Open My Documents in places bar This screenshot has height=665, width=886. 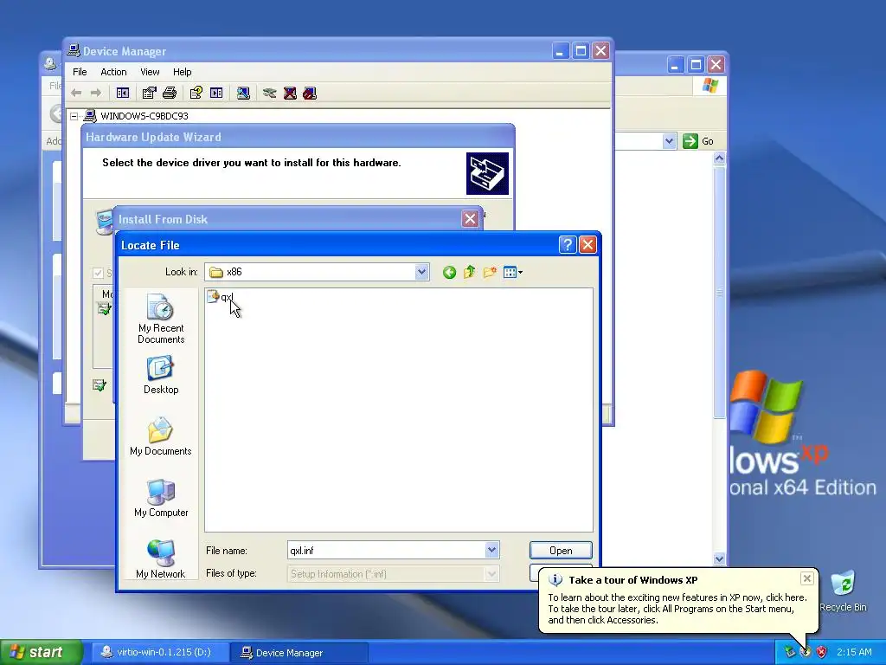(x=161, y=436)
